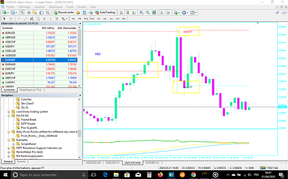Screen dimensions: 288x179
Task: Expand the cool binary trading system folder
Action: point(9,112)
